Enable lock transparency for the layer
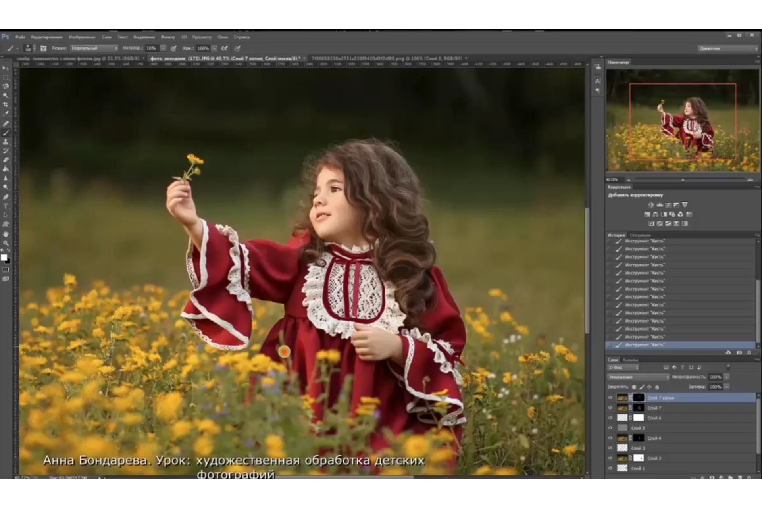The image size is (762, 508). click(634, 387)
